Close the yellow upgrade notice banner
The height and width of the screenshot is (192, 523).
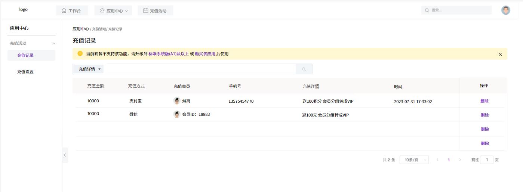pyautogui.click(x=500, y=54)
